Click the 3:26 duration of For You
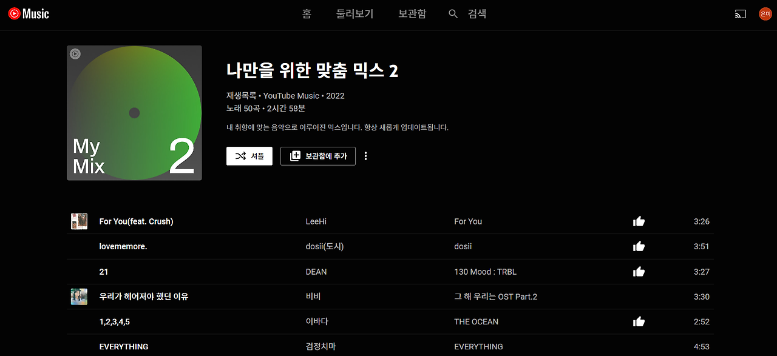Image resolution: width=777 pixels, height=356 pixels. (702, 221)
